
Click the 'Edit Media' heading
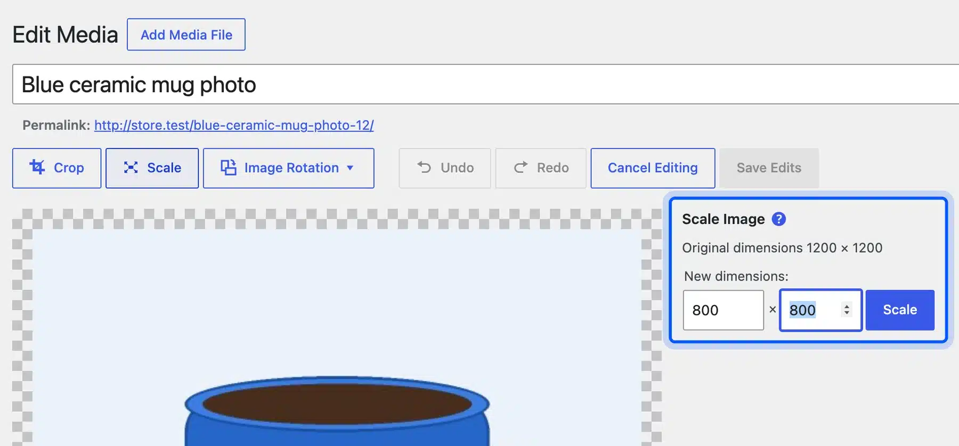pos(65,35)
